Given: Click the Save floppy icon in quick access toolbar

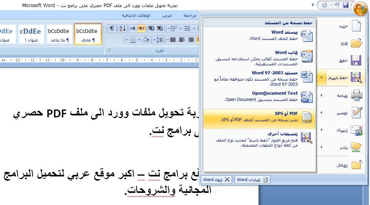Looking at the screenshot, I should pyautogui.click(x=346, y=5).
